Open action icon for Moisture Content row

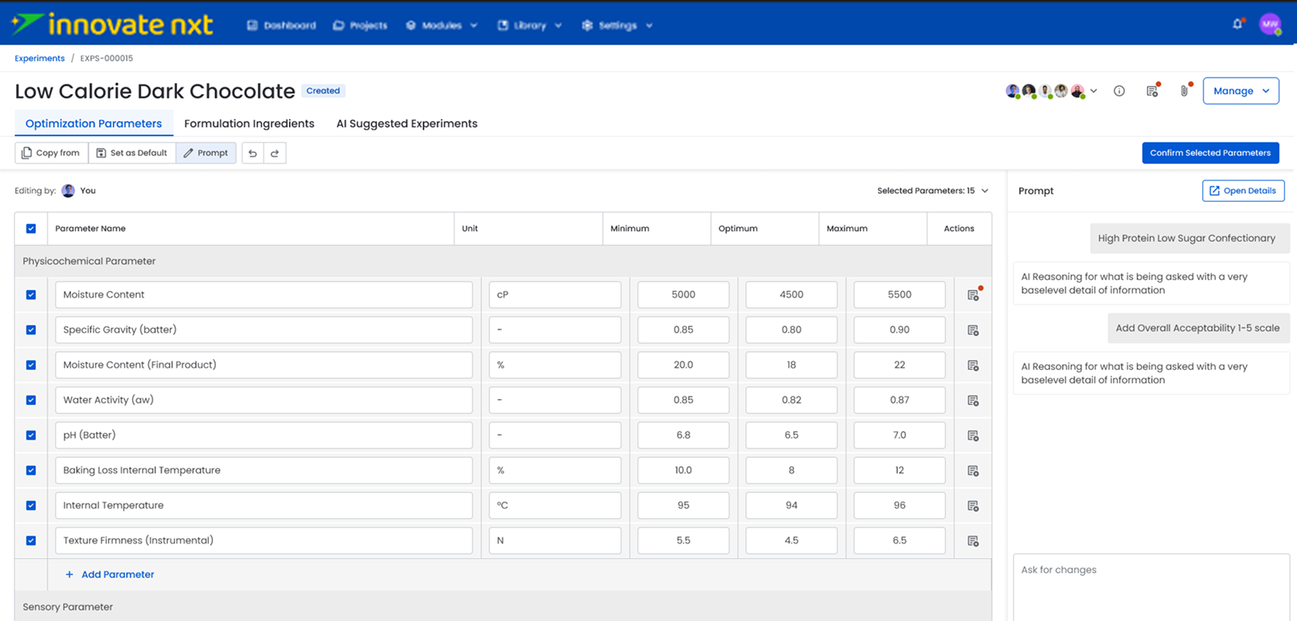[973, 295]
